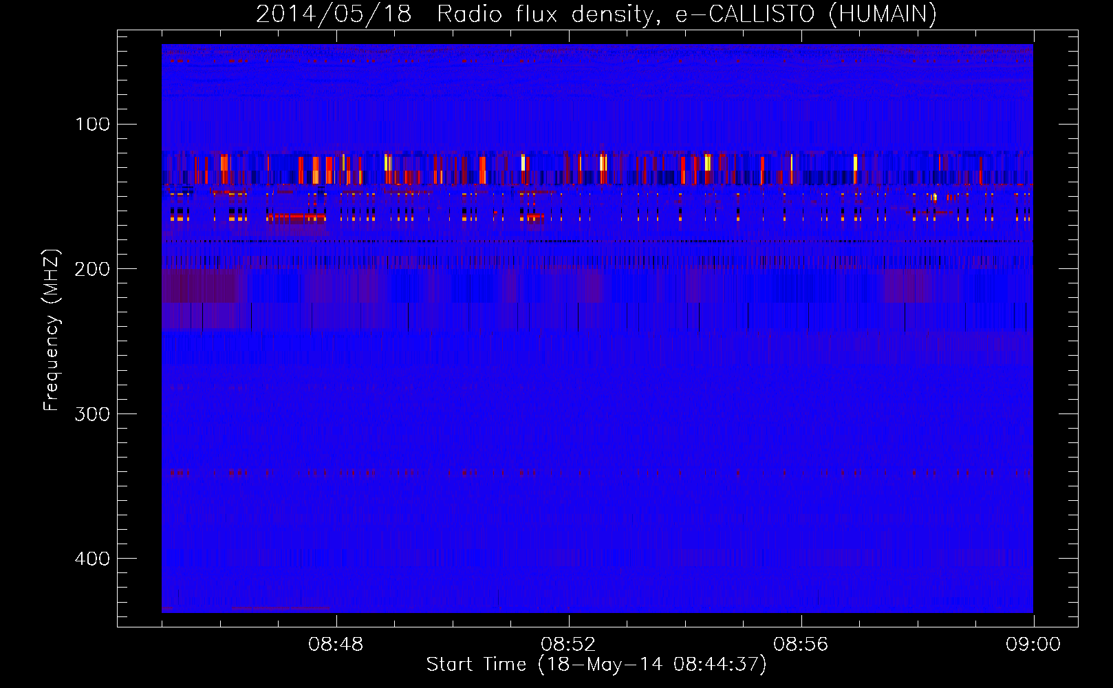Click the '08:48' time tick label
1113x688 pixels.
point(336,645)
